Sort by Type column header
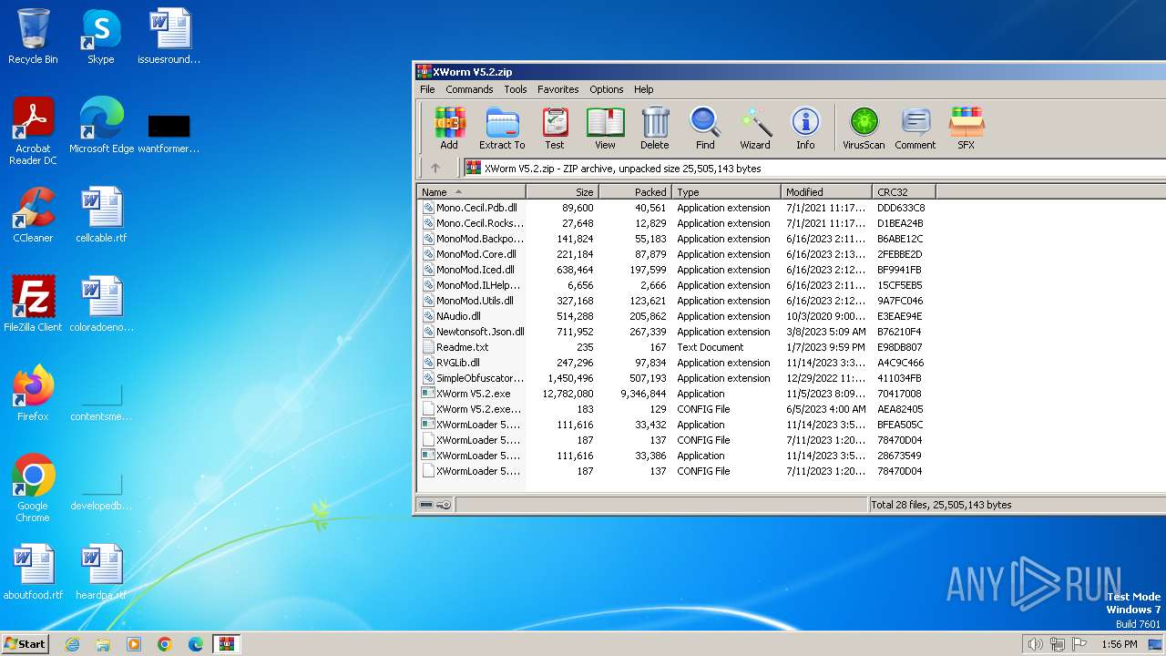 pos(726,191)
